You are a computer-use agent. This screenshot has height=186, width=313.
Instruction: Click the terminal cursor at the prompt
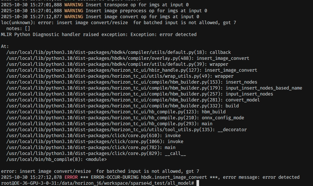tap(198, 183)
